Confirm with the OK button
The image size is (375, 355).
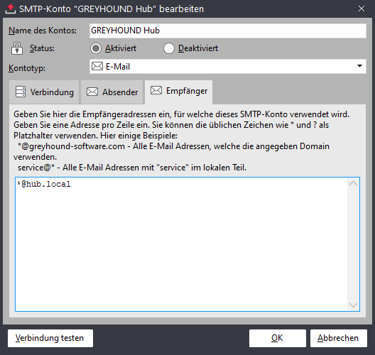coord(278,338)
